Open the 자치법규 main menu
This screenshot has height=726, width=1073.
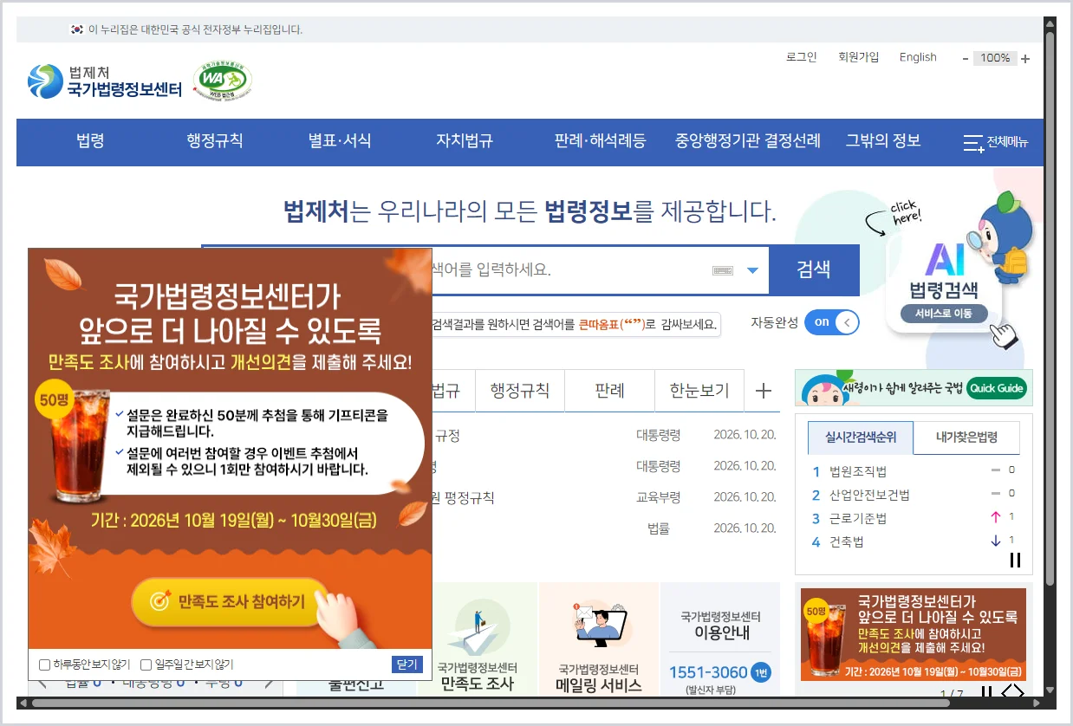(x=465, y=140)
